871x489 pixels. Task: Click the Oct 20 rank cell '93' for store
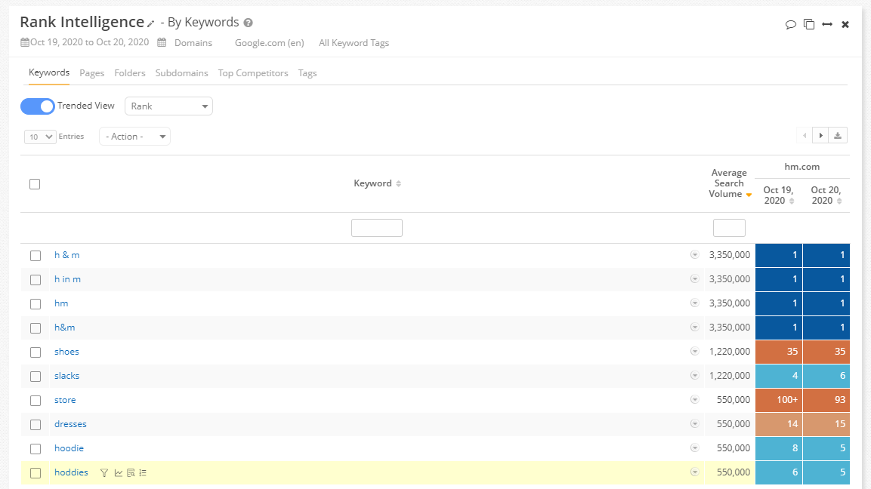(x=826, y=400)
